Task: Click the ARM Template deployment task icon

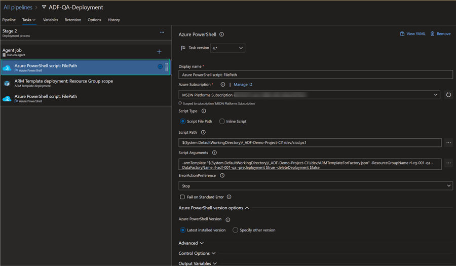Action: coord(7,83)
